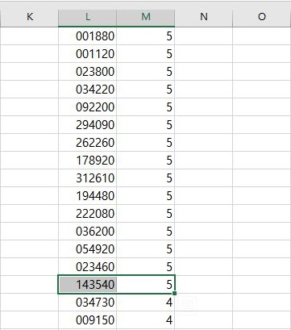Click cell containing 023800
Screen dimensions: 291x330
87,72
